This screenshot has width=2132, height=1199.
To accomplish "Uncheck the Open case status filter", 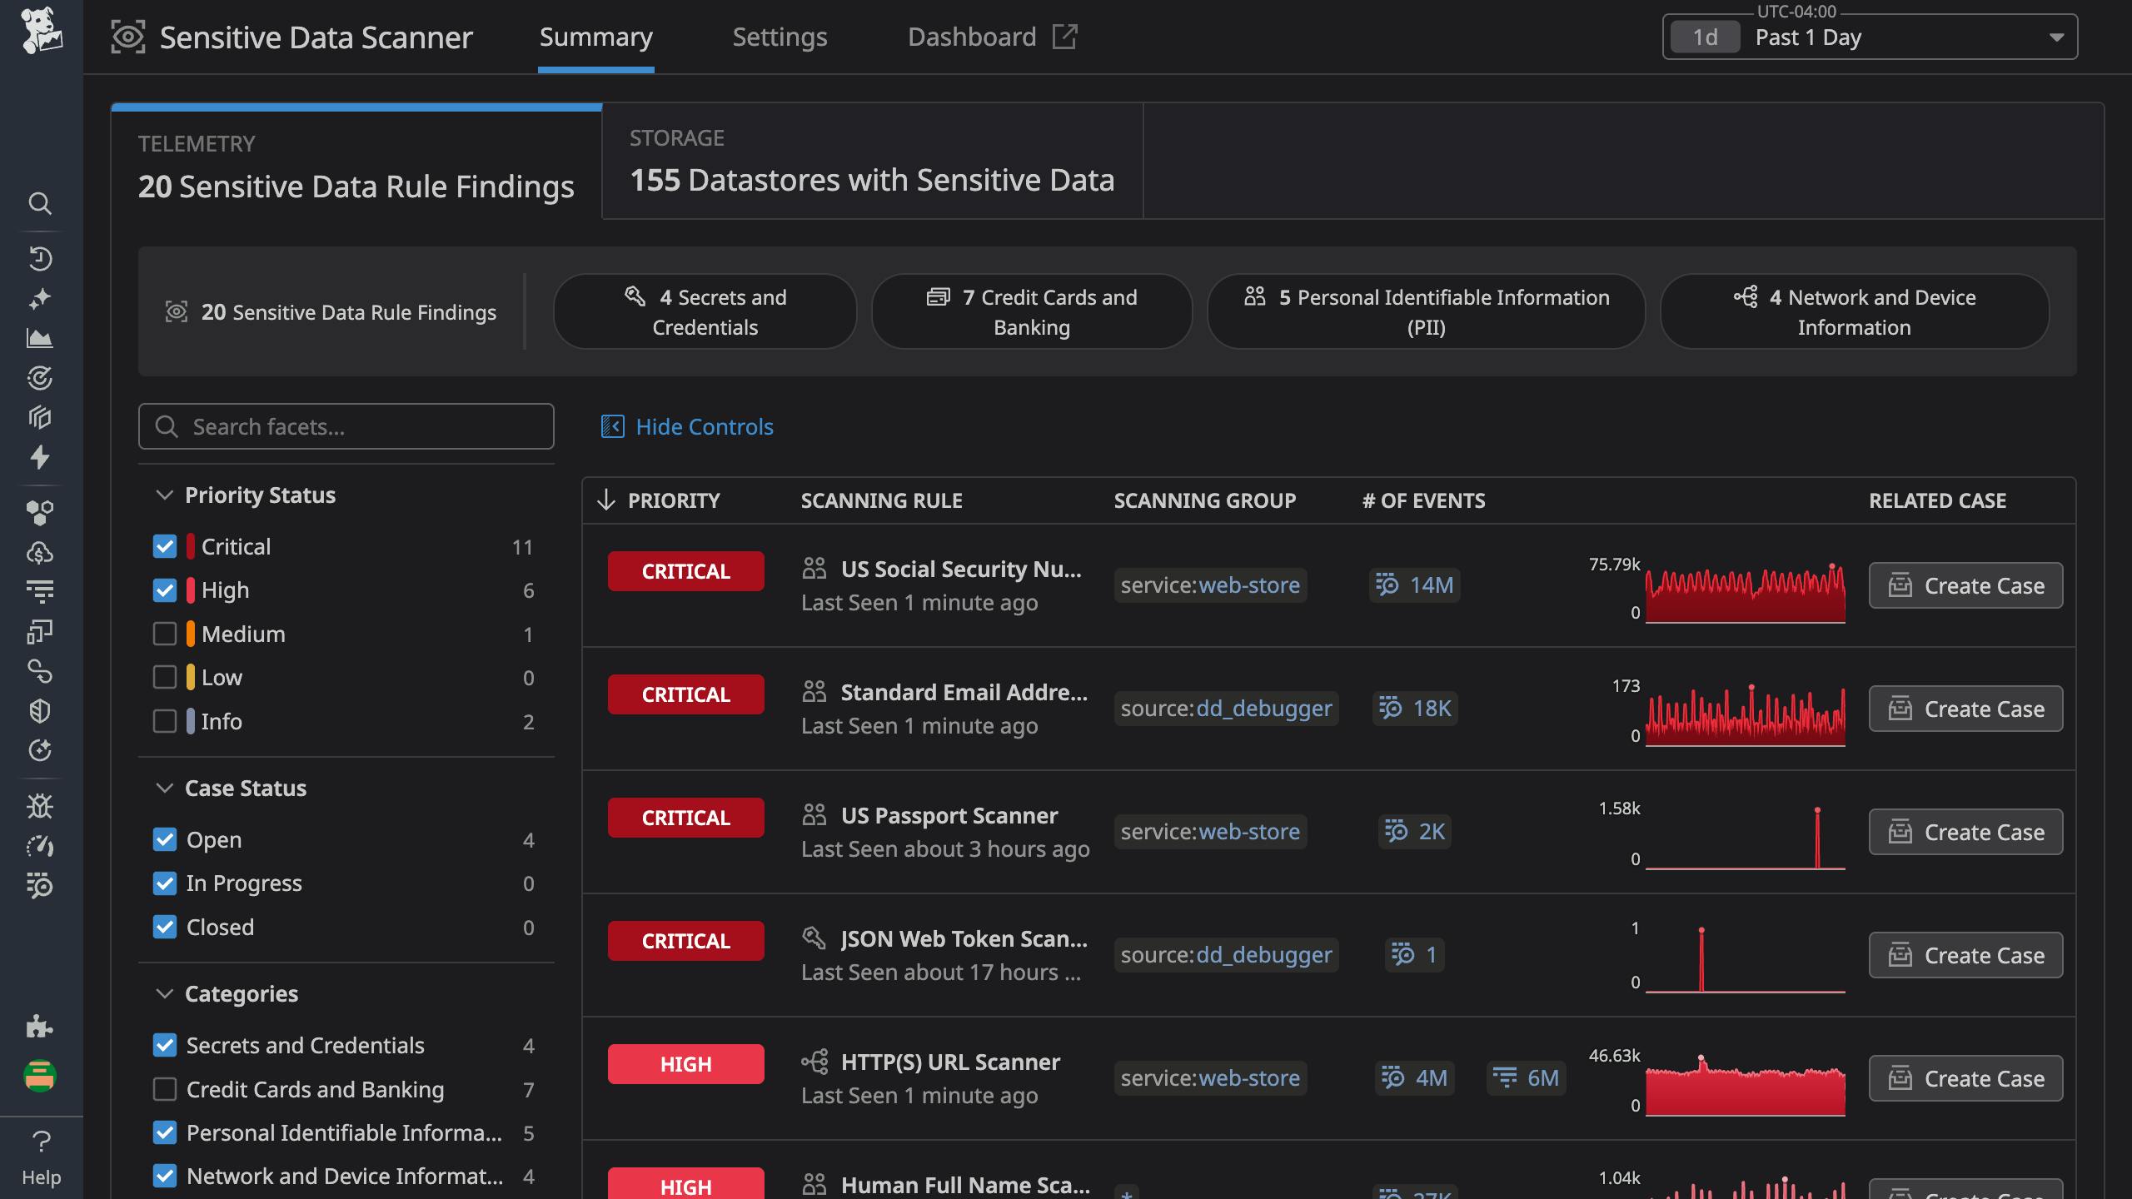I will tap(165, 839).
